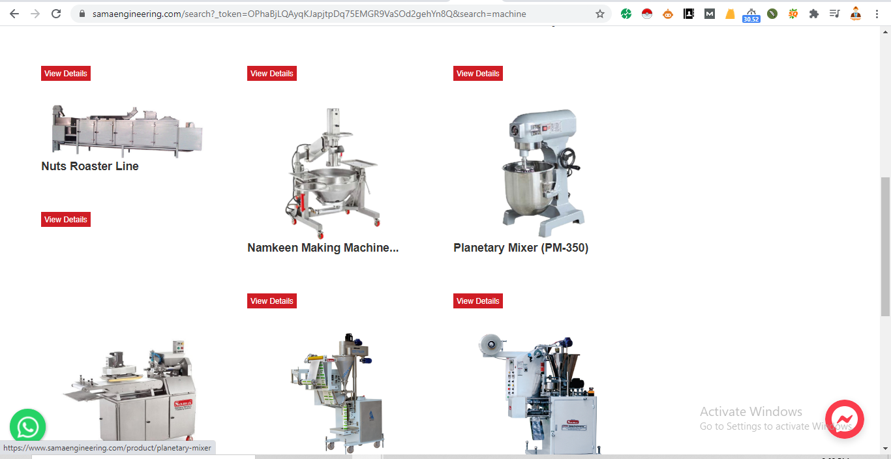Click the Namkeen Making Machine image
Screen dimensions: 891x459
(x=333, y=173)
